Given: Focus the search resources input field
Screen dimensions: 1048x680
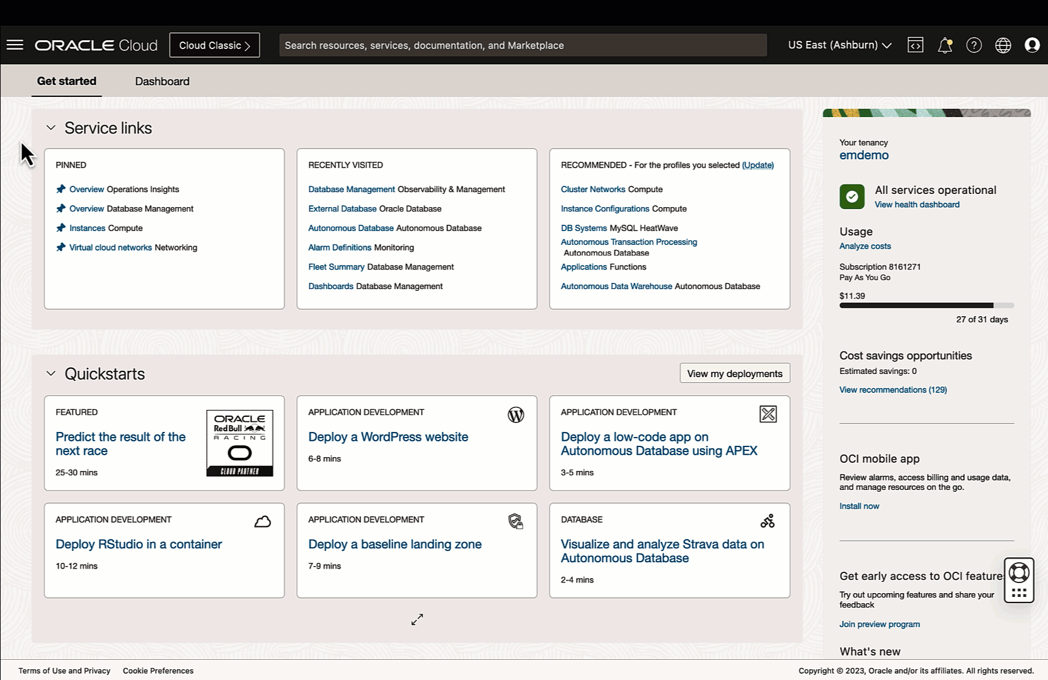Looking at the screenshot, I should [522, 45].
